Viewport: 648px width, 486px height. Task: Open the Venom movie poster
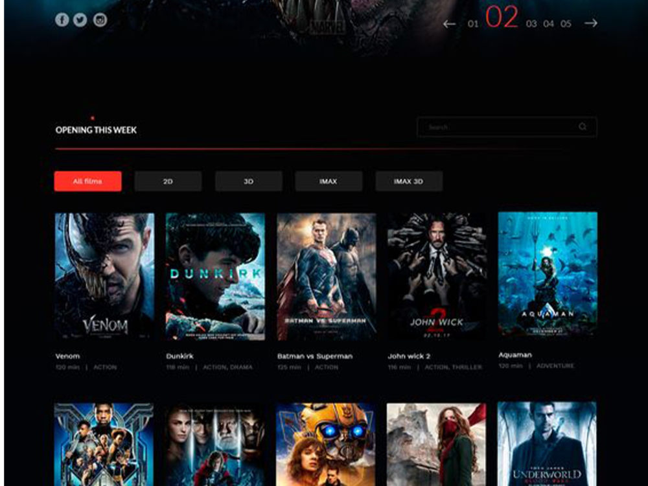point(104,277)
